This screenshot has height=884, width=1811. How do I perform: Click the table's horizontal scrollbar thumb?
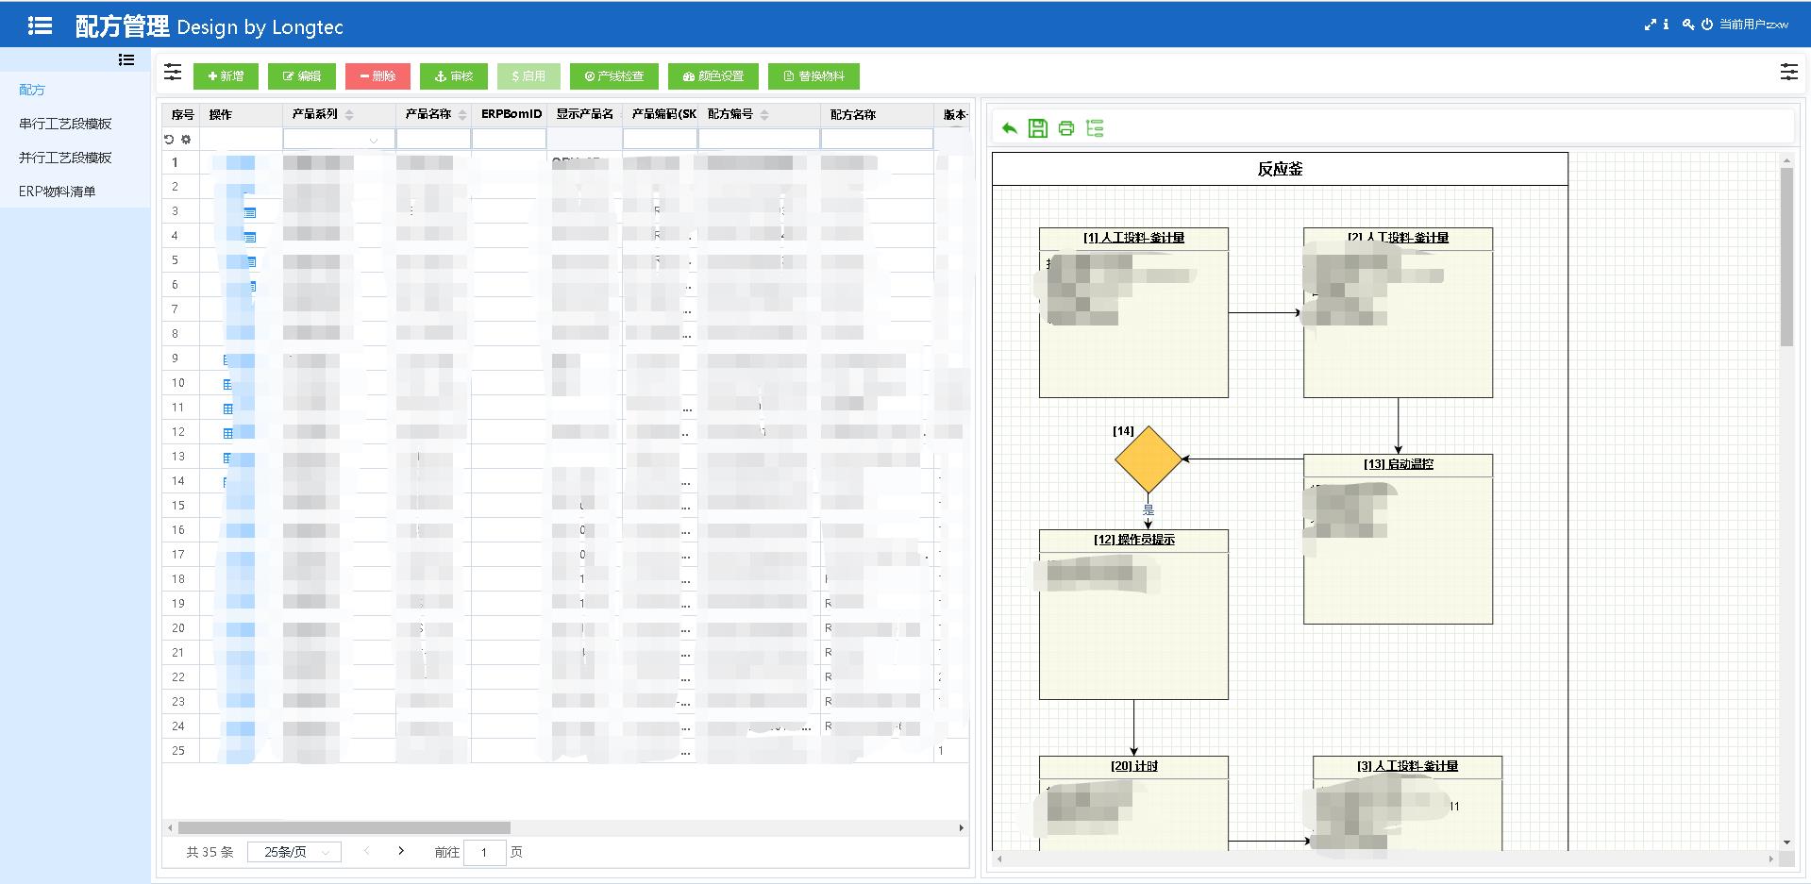[x=344, y=827]
